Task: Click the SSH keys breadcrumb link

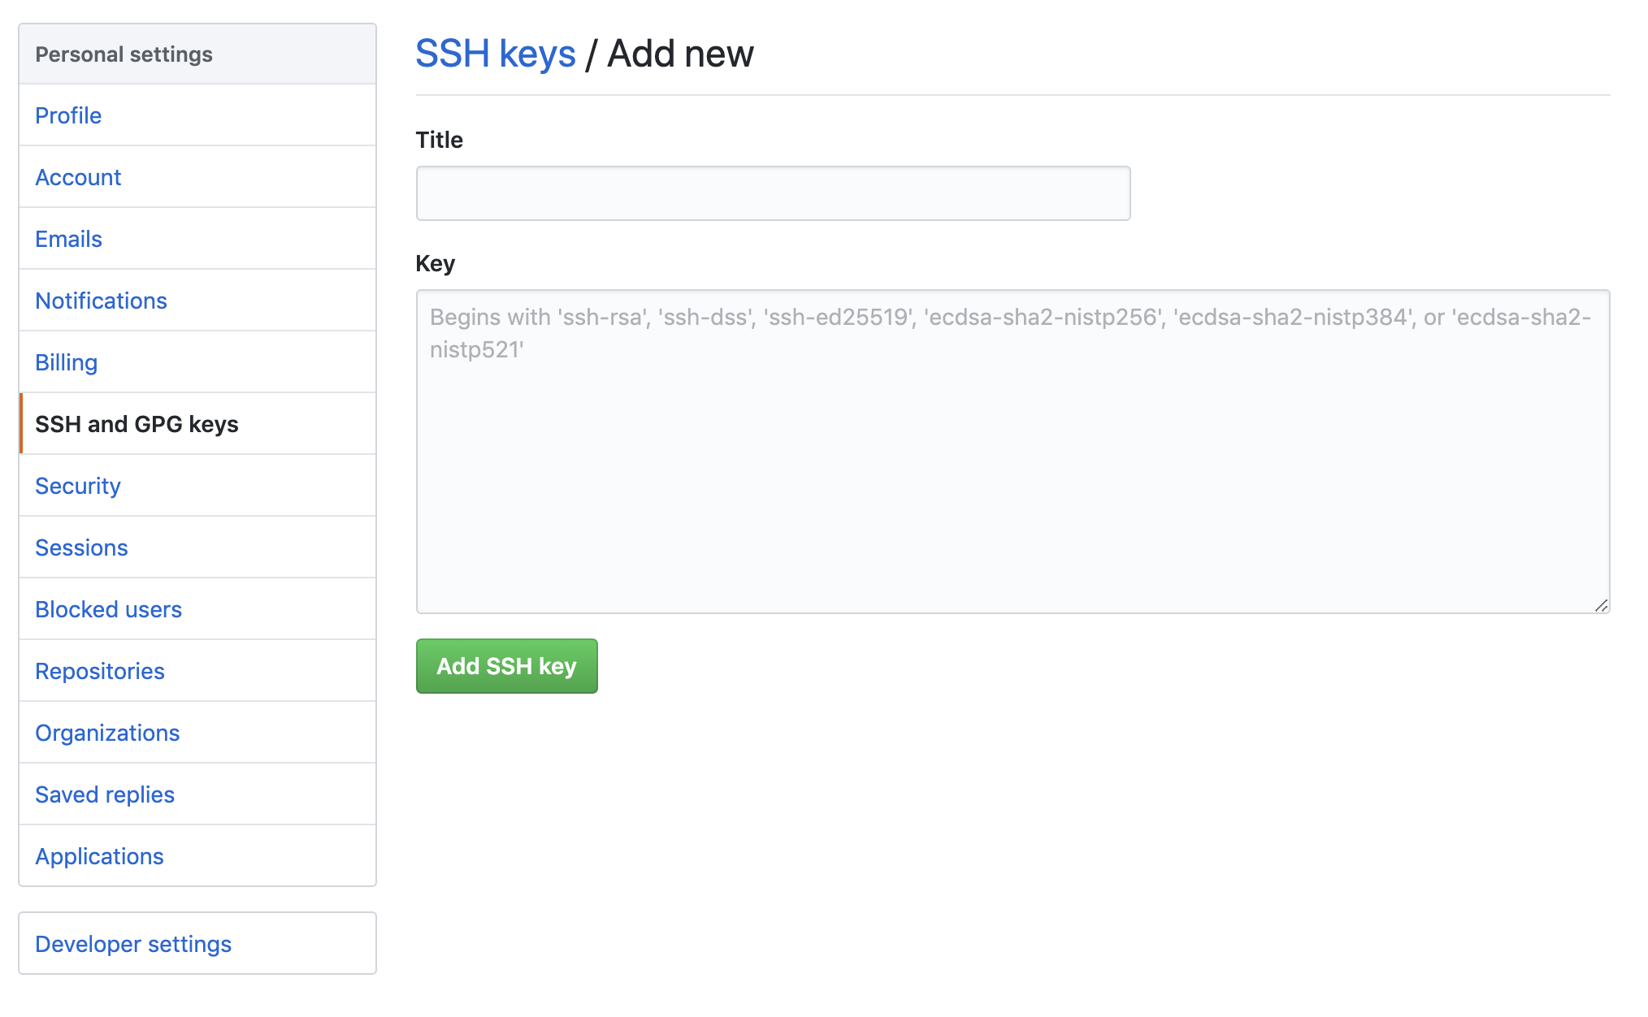Action: pos(495,54)
